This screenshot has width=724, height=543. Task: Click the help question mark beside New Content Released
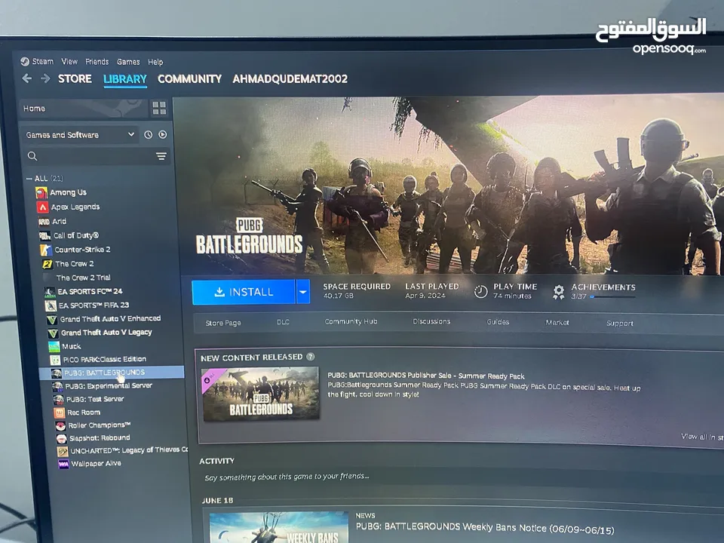coord(311,357)
